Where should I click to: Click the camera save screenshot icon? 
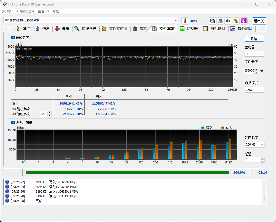tap(228, 21)
